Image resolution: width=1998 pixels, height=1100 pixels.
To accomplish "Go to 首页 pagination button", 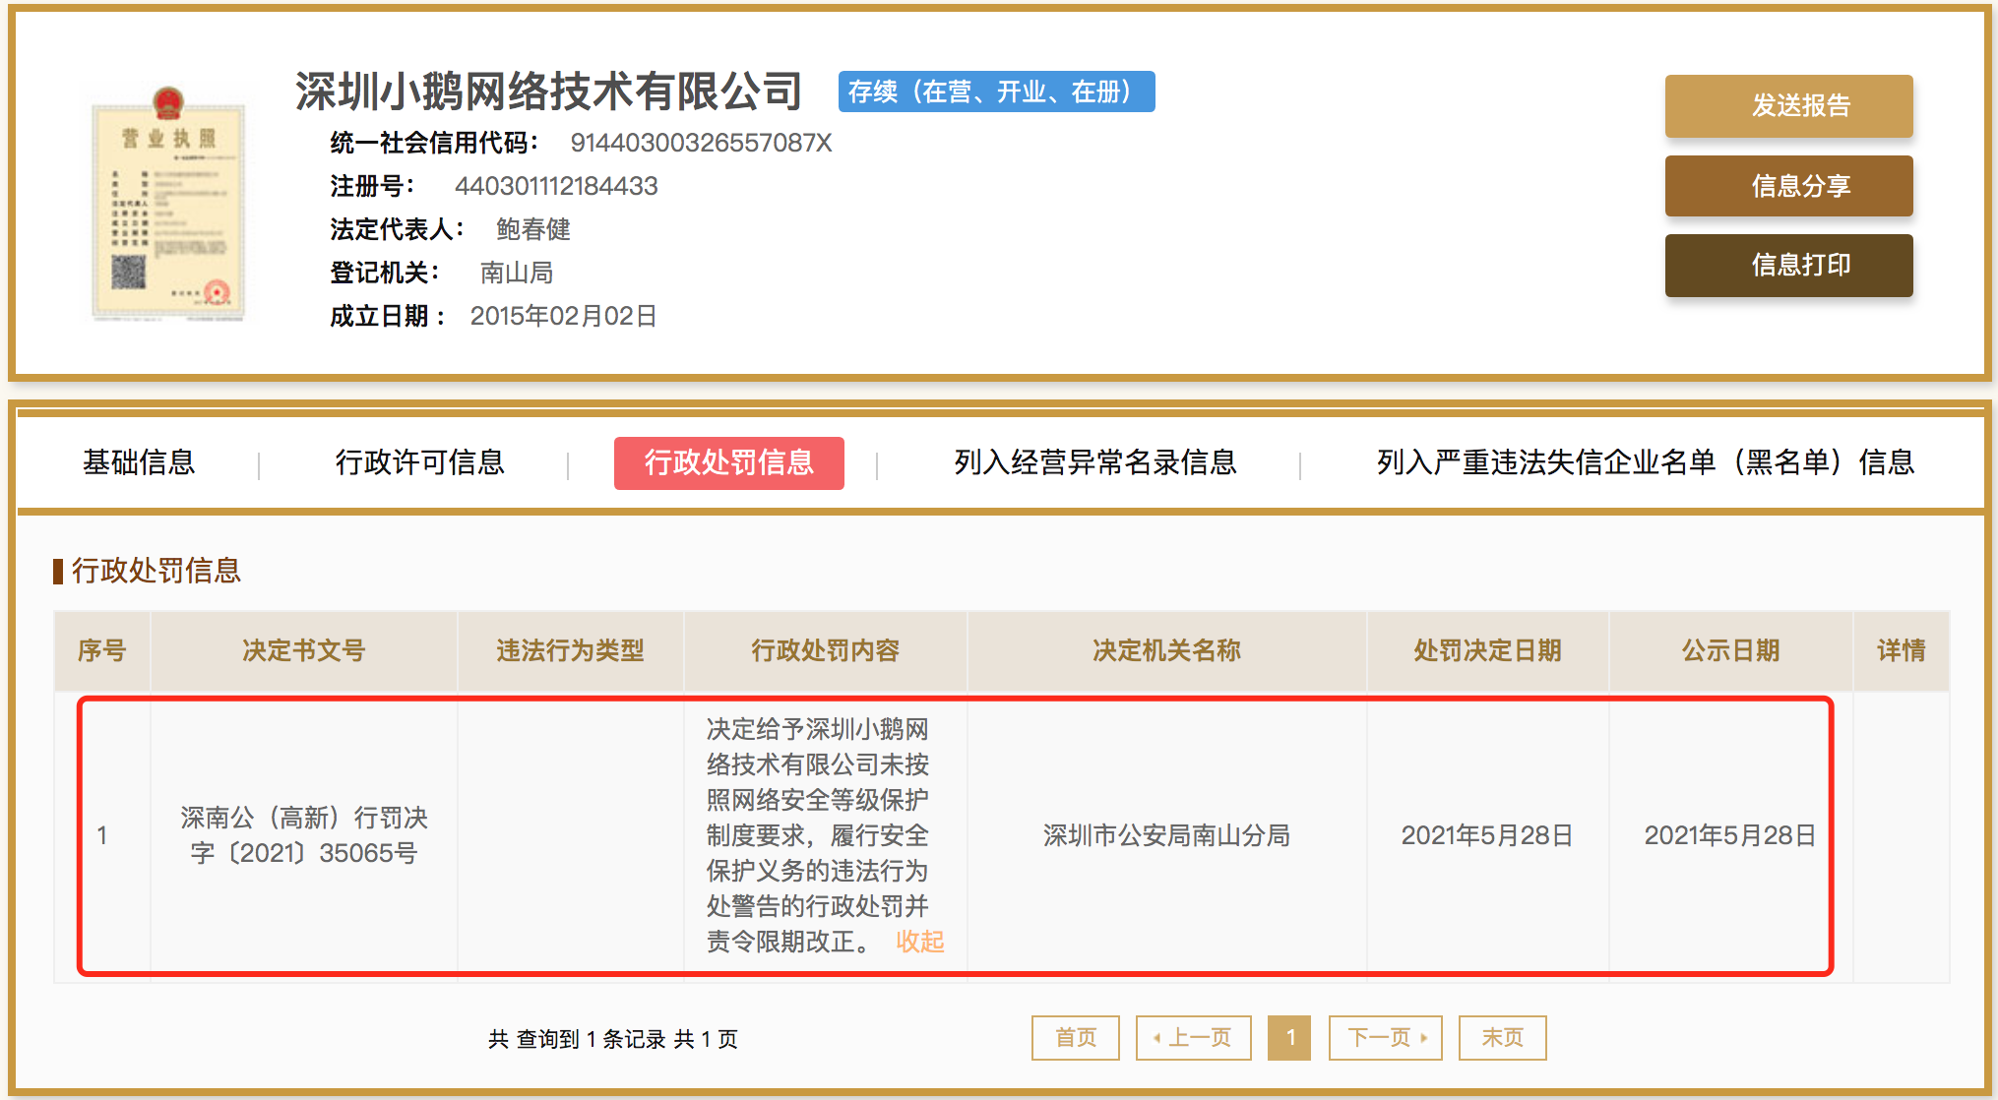I will click(1075, 1037).
